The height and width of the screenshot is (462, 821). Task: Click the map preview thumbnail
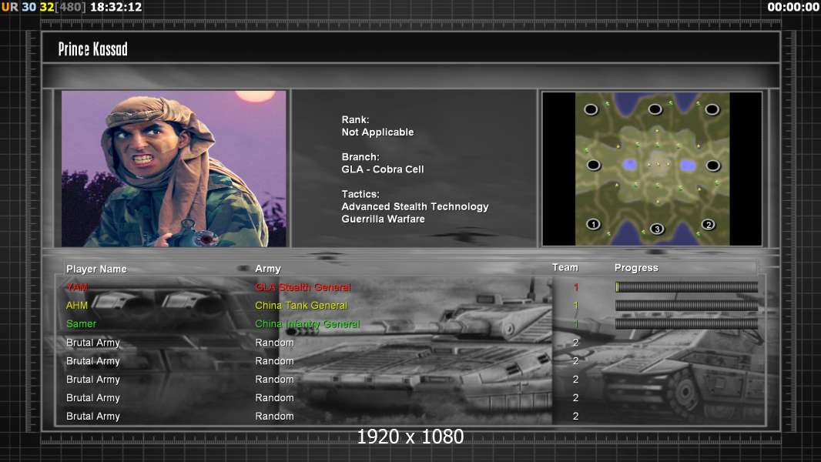(652, 169)
